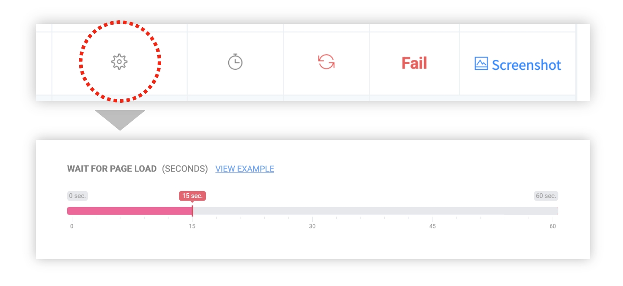The height and width of the screenshot is (286, 623).
Task: Click the 60 sec. maximum label
Action: [x=546, y=196]
